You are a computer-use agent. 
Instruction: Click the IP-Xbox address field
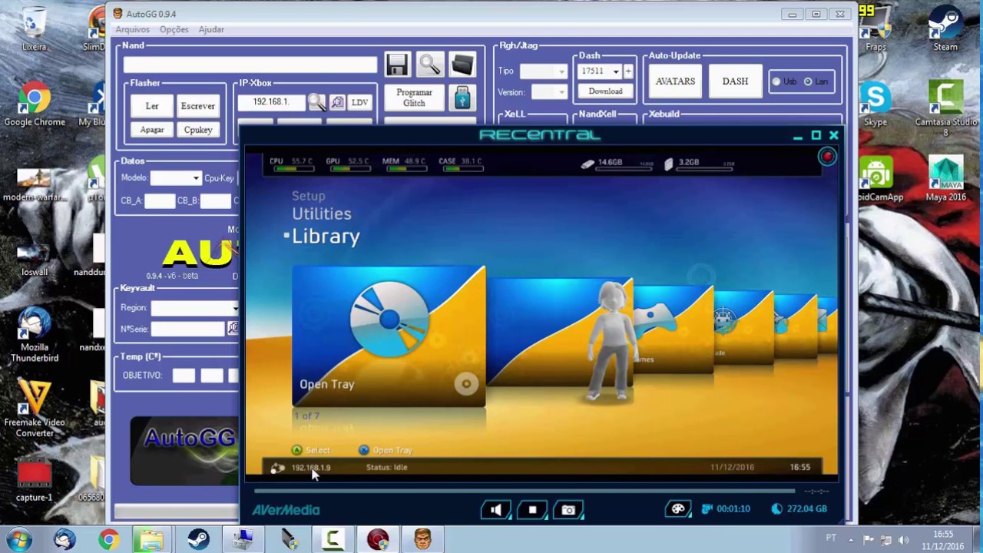tap(273, 102)
